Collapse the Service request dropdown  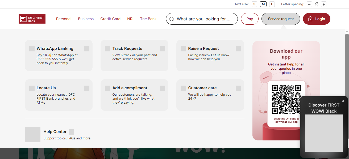pyautogui.click(x=281, y=19)
